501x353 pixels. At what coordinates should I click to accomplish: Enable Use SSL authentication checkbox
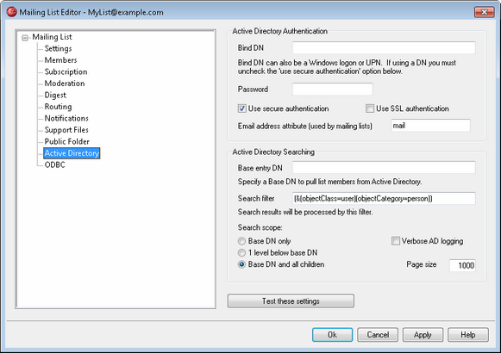click(x=370, y=108)
